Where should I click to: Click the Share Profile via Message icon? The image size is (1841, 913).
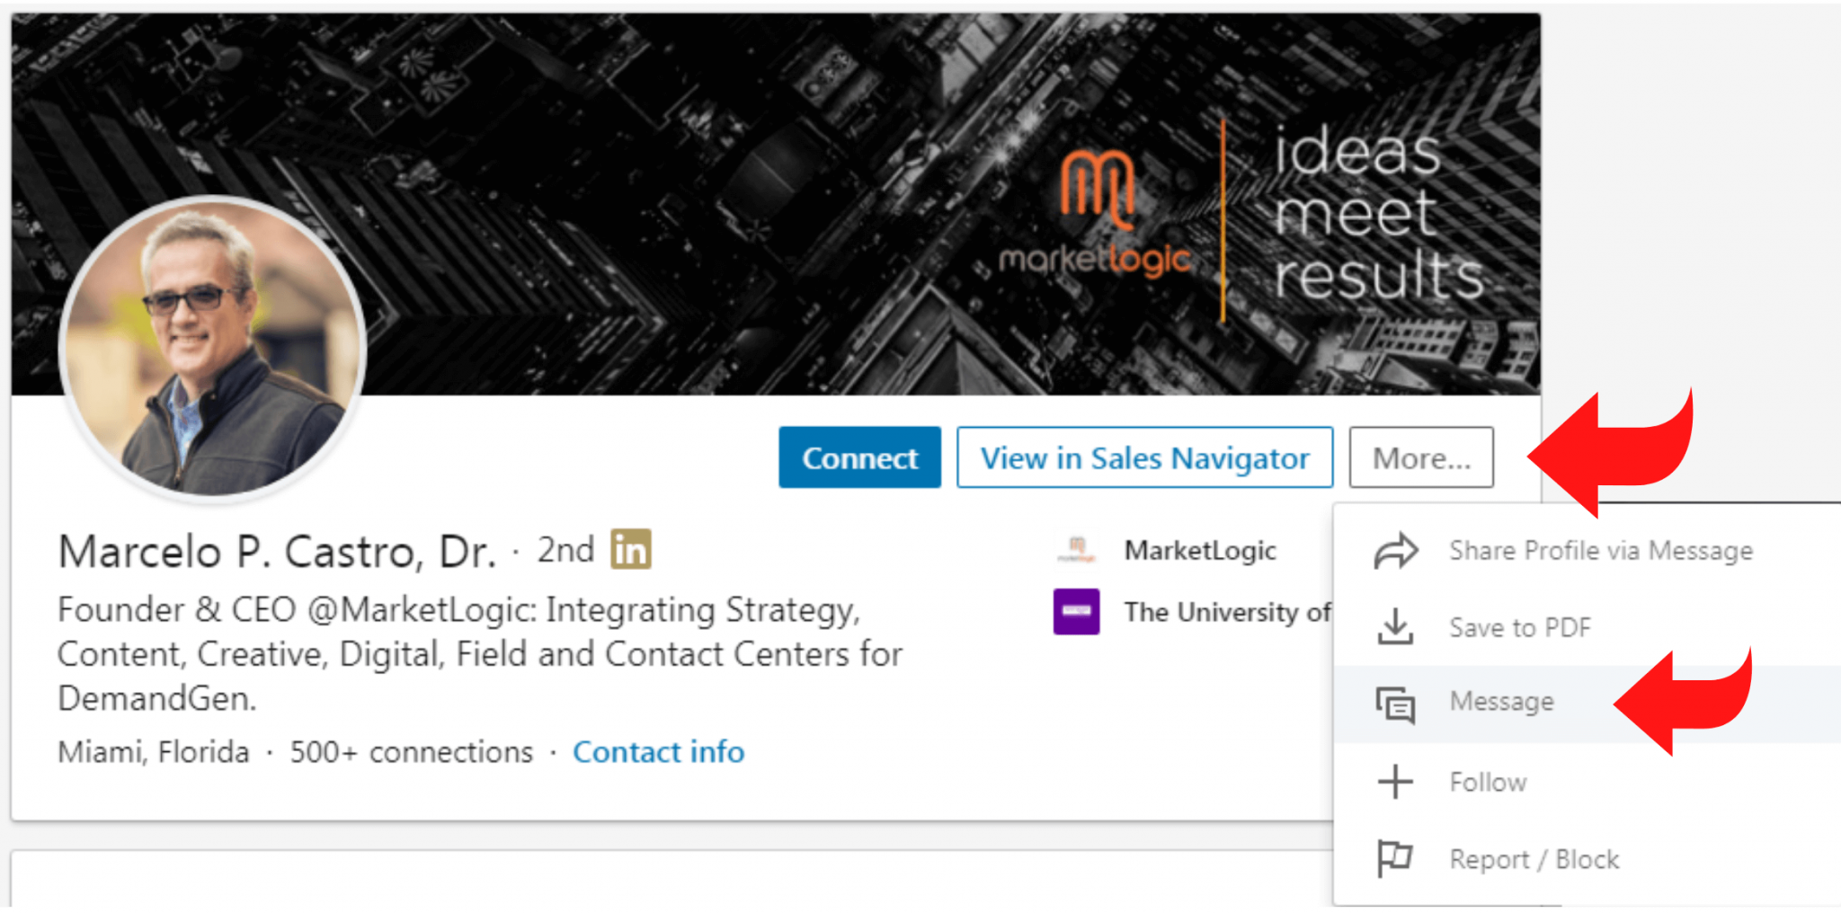coord(1394,551)
